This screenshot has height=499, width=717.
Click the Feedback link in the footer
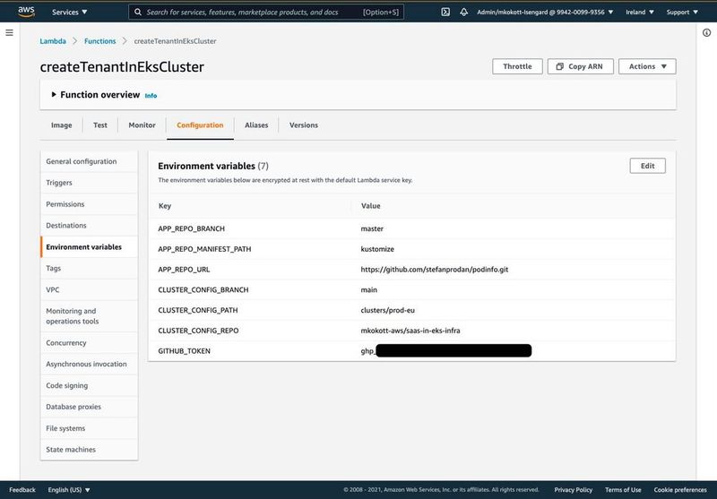point(22,489)
